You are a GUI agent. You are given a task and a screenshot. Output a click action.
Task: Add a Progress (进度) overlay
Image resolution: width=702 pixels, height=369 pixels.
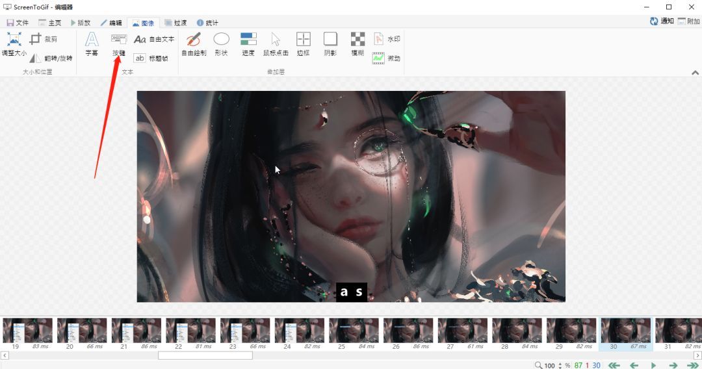(x=248, y=44)
